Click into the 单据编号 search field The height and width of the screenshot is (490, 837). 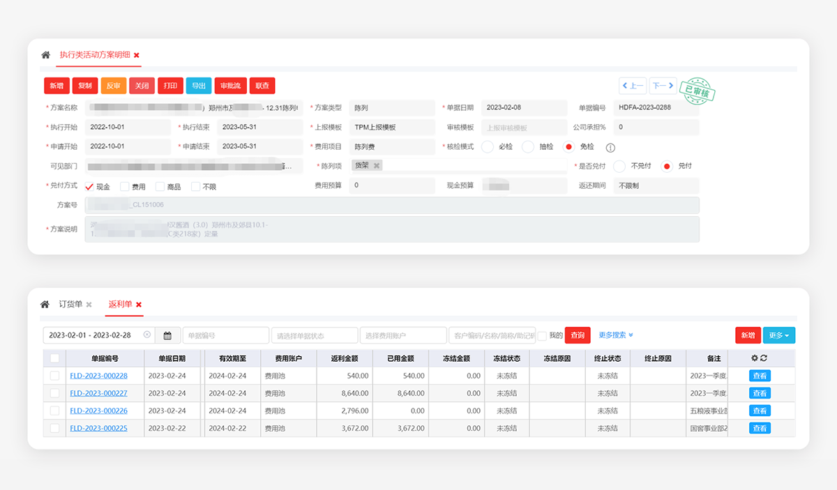[225, 335]
